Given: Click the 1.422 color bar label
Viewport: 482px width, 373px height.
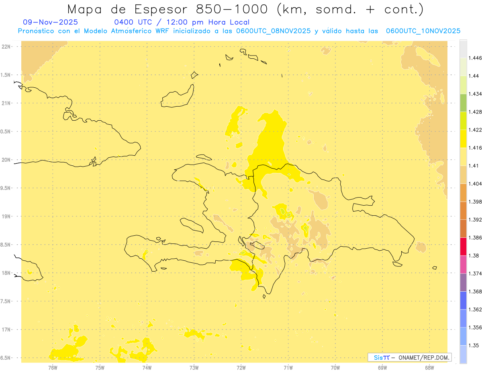Looking at the screenshot, I should coord(475,130).
